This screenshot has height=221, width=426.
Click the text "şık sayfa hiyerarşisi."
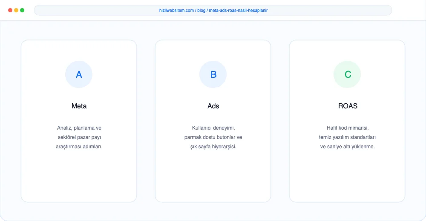pos(213,147)
